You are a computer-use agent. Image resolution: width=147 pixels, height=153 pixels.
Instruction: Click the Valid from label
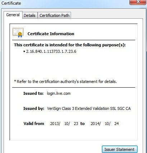(34, 124)
